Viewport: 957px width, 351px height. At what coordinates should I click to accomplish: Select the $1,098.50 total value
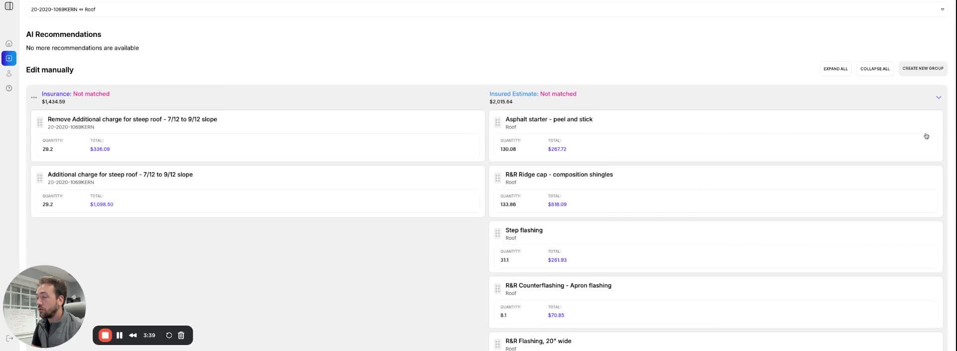[102, 204]
